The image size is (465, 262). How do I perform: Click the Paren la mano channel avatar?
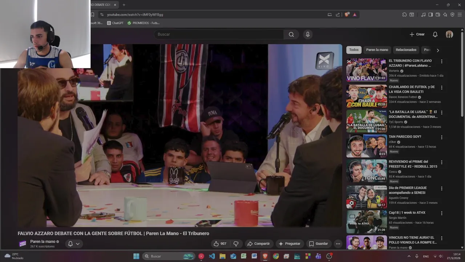click(x=23, y=244)
